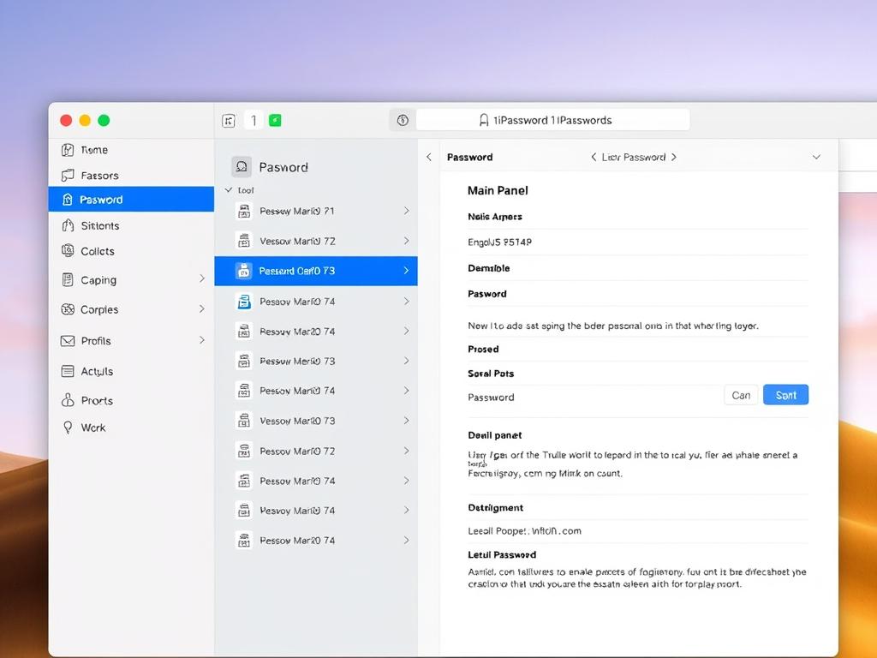Click the Corpies sidebar icon

point(68,309)
